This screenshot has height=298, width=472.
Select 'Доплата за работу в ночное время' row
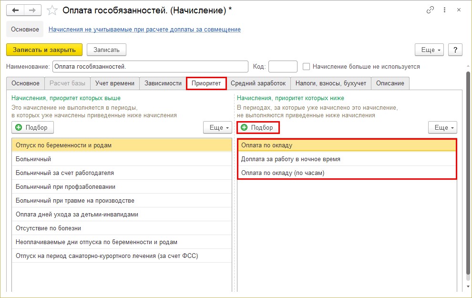(347, 159)
